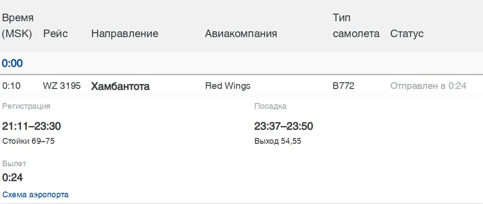Click the Статус column header
This screenshot has width=483, height=204.
click(407, 34)
